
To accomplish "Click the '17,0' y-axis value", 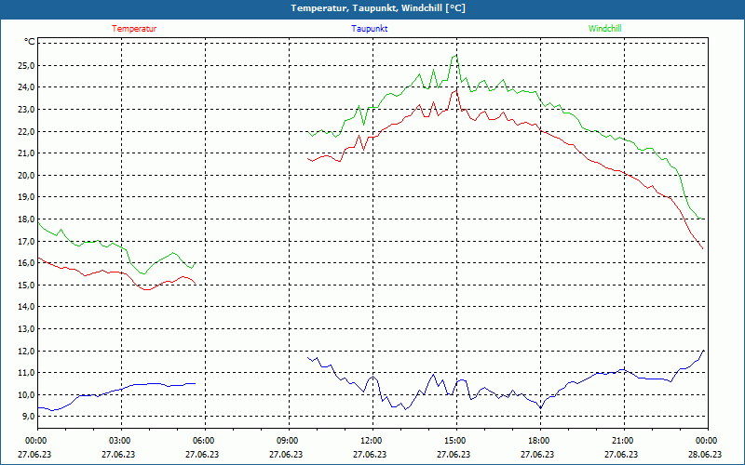I will 26,242.
